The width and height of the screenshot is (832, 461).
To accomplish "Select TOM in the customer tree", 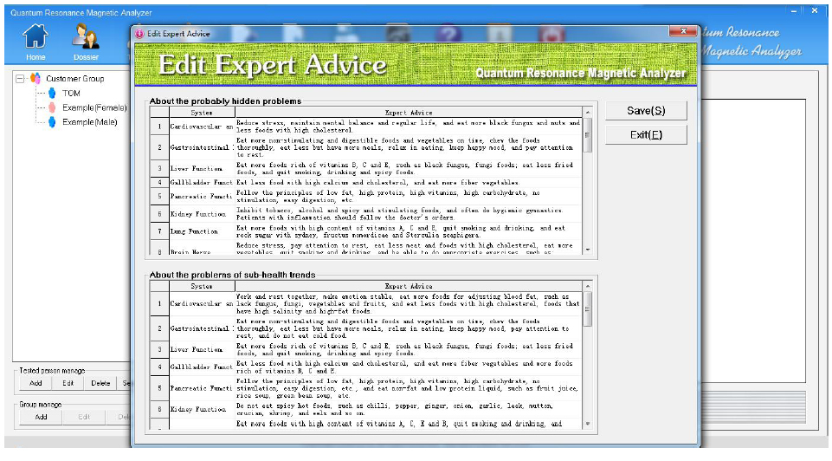I will tap(71, 94).
